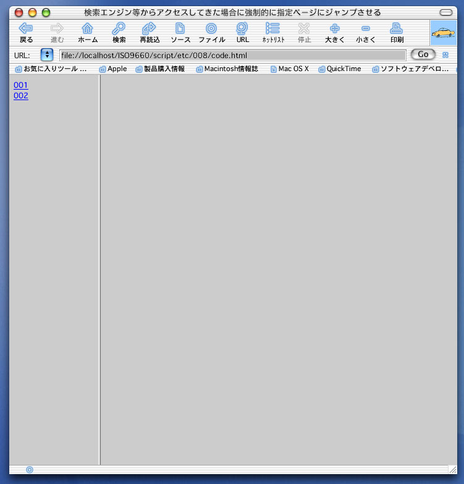Open the Mac OS X bookmark
Viewport: 464px width, 484px height.
[x=290, y=69]
